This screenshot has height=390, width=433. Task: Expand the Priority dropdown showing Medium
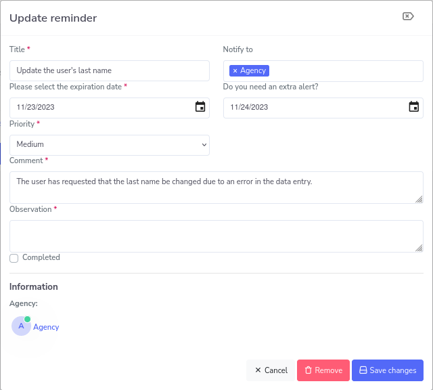click(x=109, y=144)
